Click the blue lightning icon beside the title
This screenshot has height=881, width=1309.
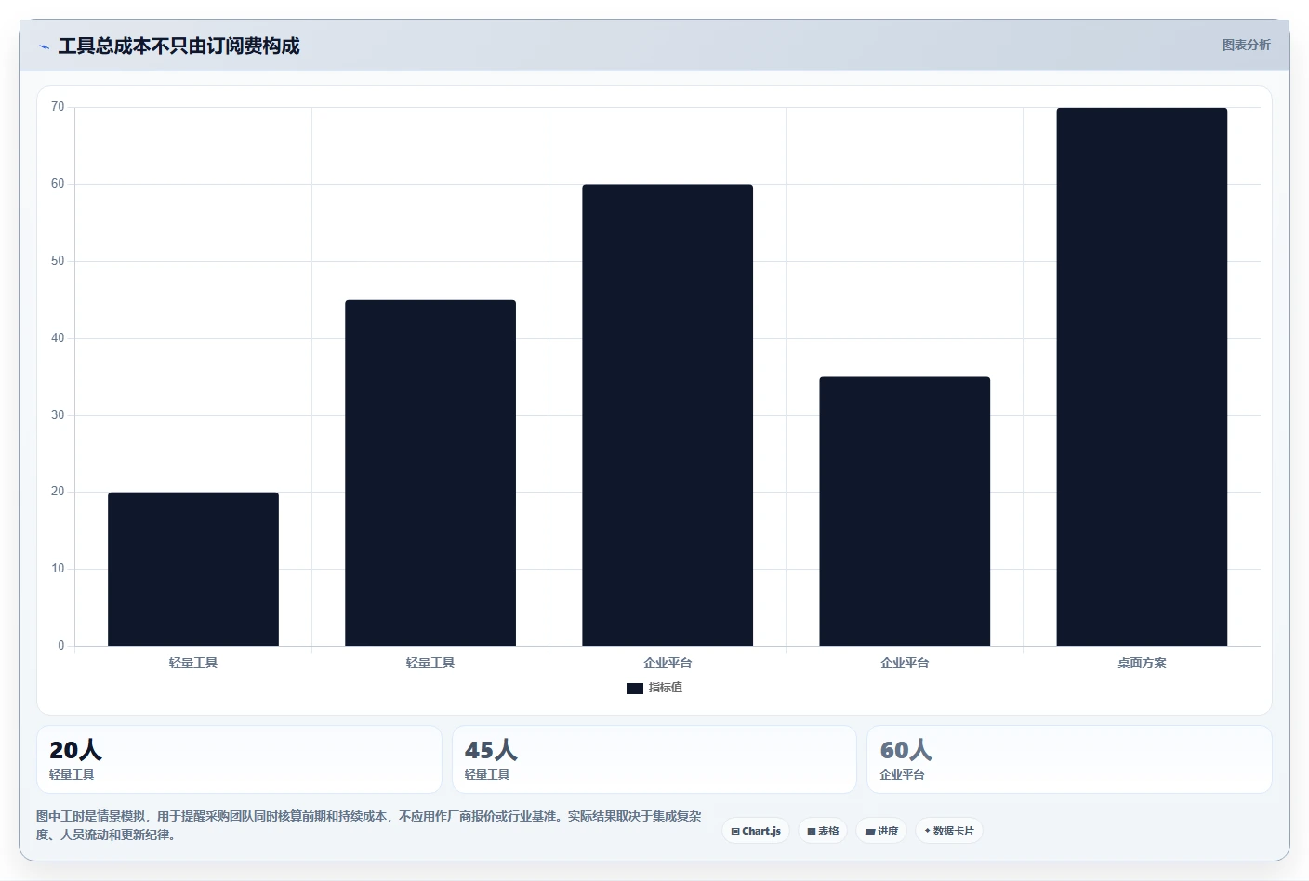pyautogui.click(x=44, y=46)
